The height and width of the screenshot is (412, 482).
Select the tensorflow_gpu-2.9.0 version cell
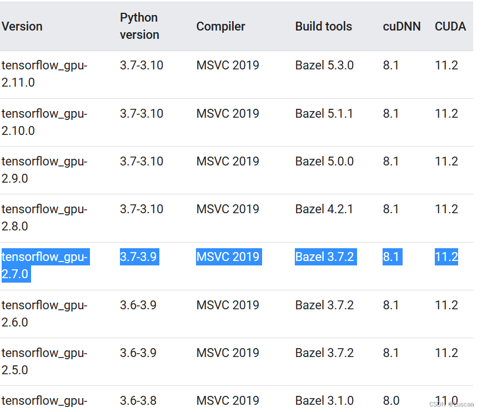pos(44,170)
